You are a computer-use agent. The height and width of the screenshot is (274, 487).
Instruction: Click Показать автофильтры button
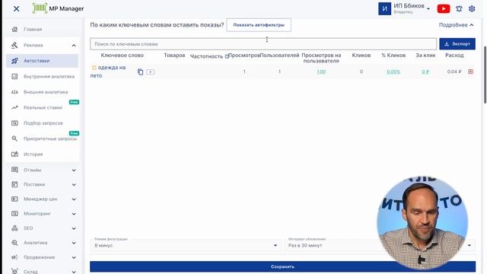pos(259,25)
